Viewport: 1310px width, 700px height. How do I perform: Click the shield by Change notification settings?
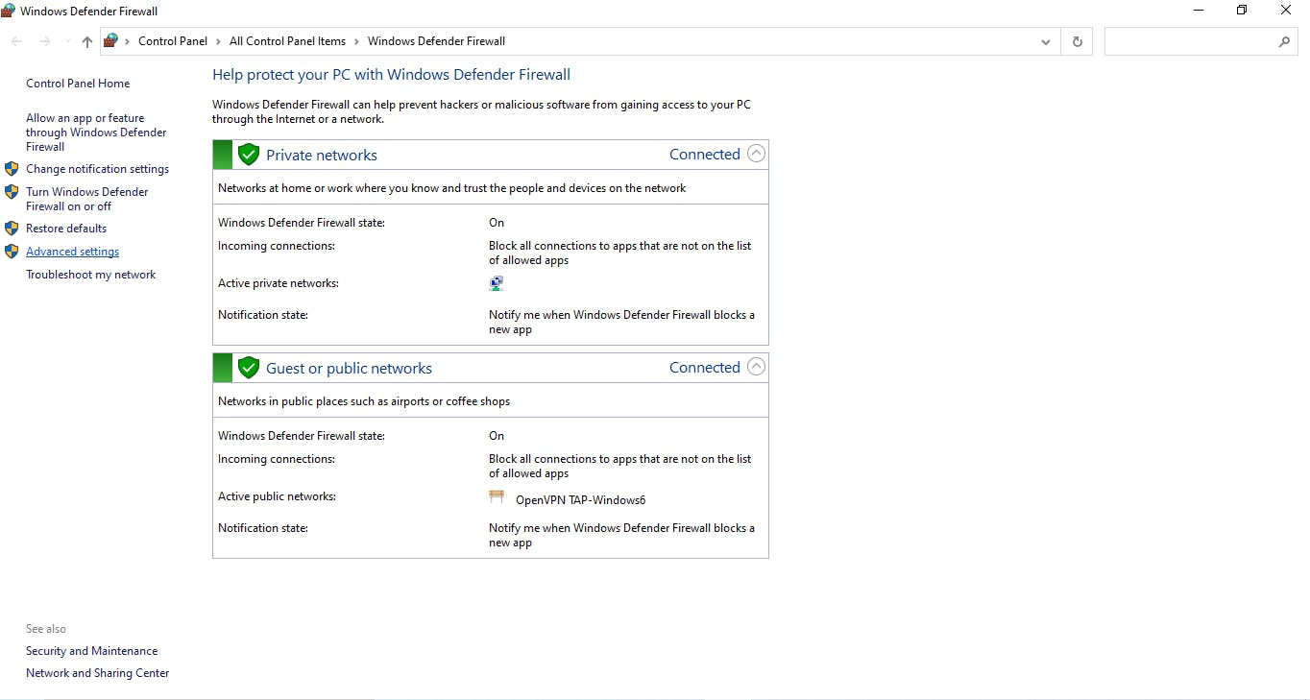point(12,169)
